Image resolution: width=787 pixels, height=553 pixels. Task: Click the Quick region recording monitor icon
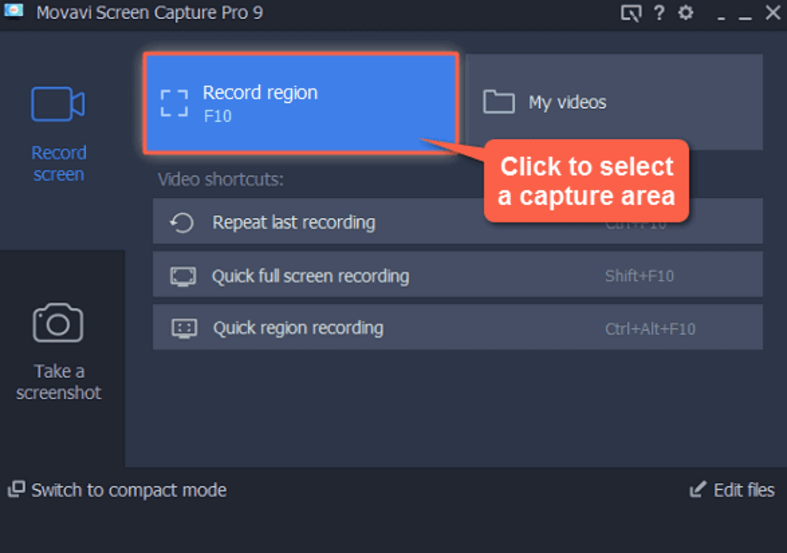(183, 329)
